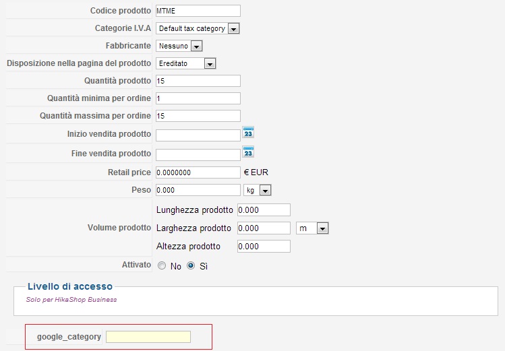Open calendar for Inizio vendita prodotto

tap(248, 132)
